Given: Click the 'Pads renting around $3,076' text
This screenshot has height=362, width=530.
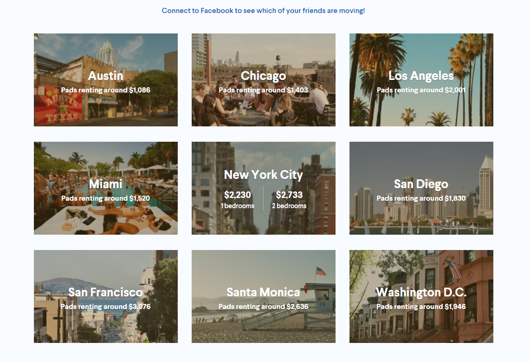Looking at the screenshot, I should (106, 307).
